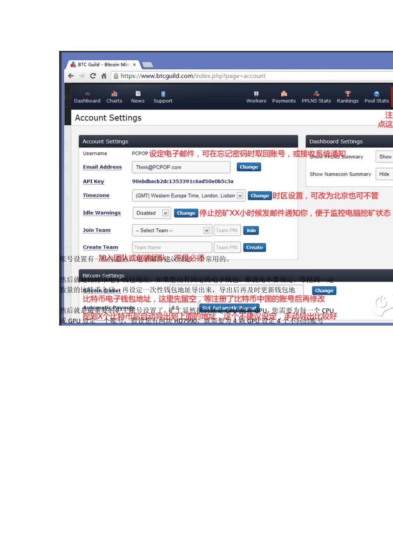393x556 pixels.
Task: Open the Charts nav item
Action: (x=114, y=98)
